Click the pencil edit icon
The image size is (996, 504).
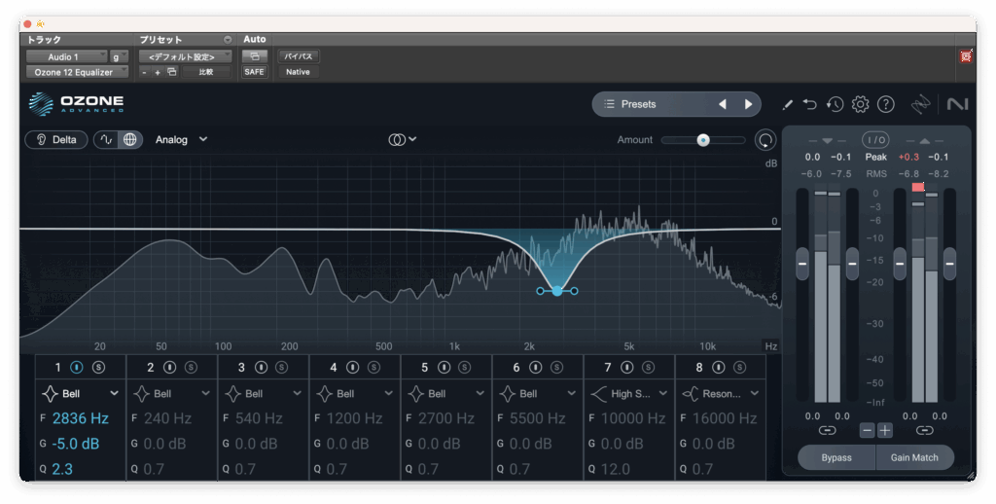787,104
